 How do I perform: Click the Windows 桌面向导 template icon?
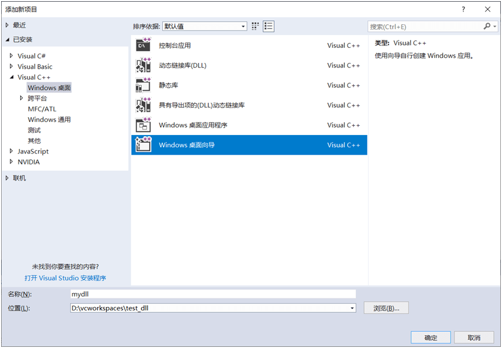point(143,145)
